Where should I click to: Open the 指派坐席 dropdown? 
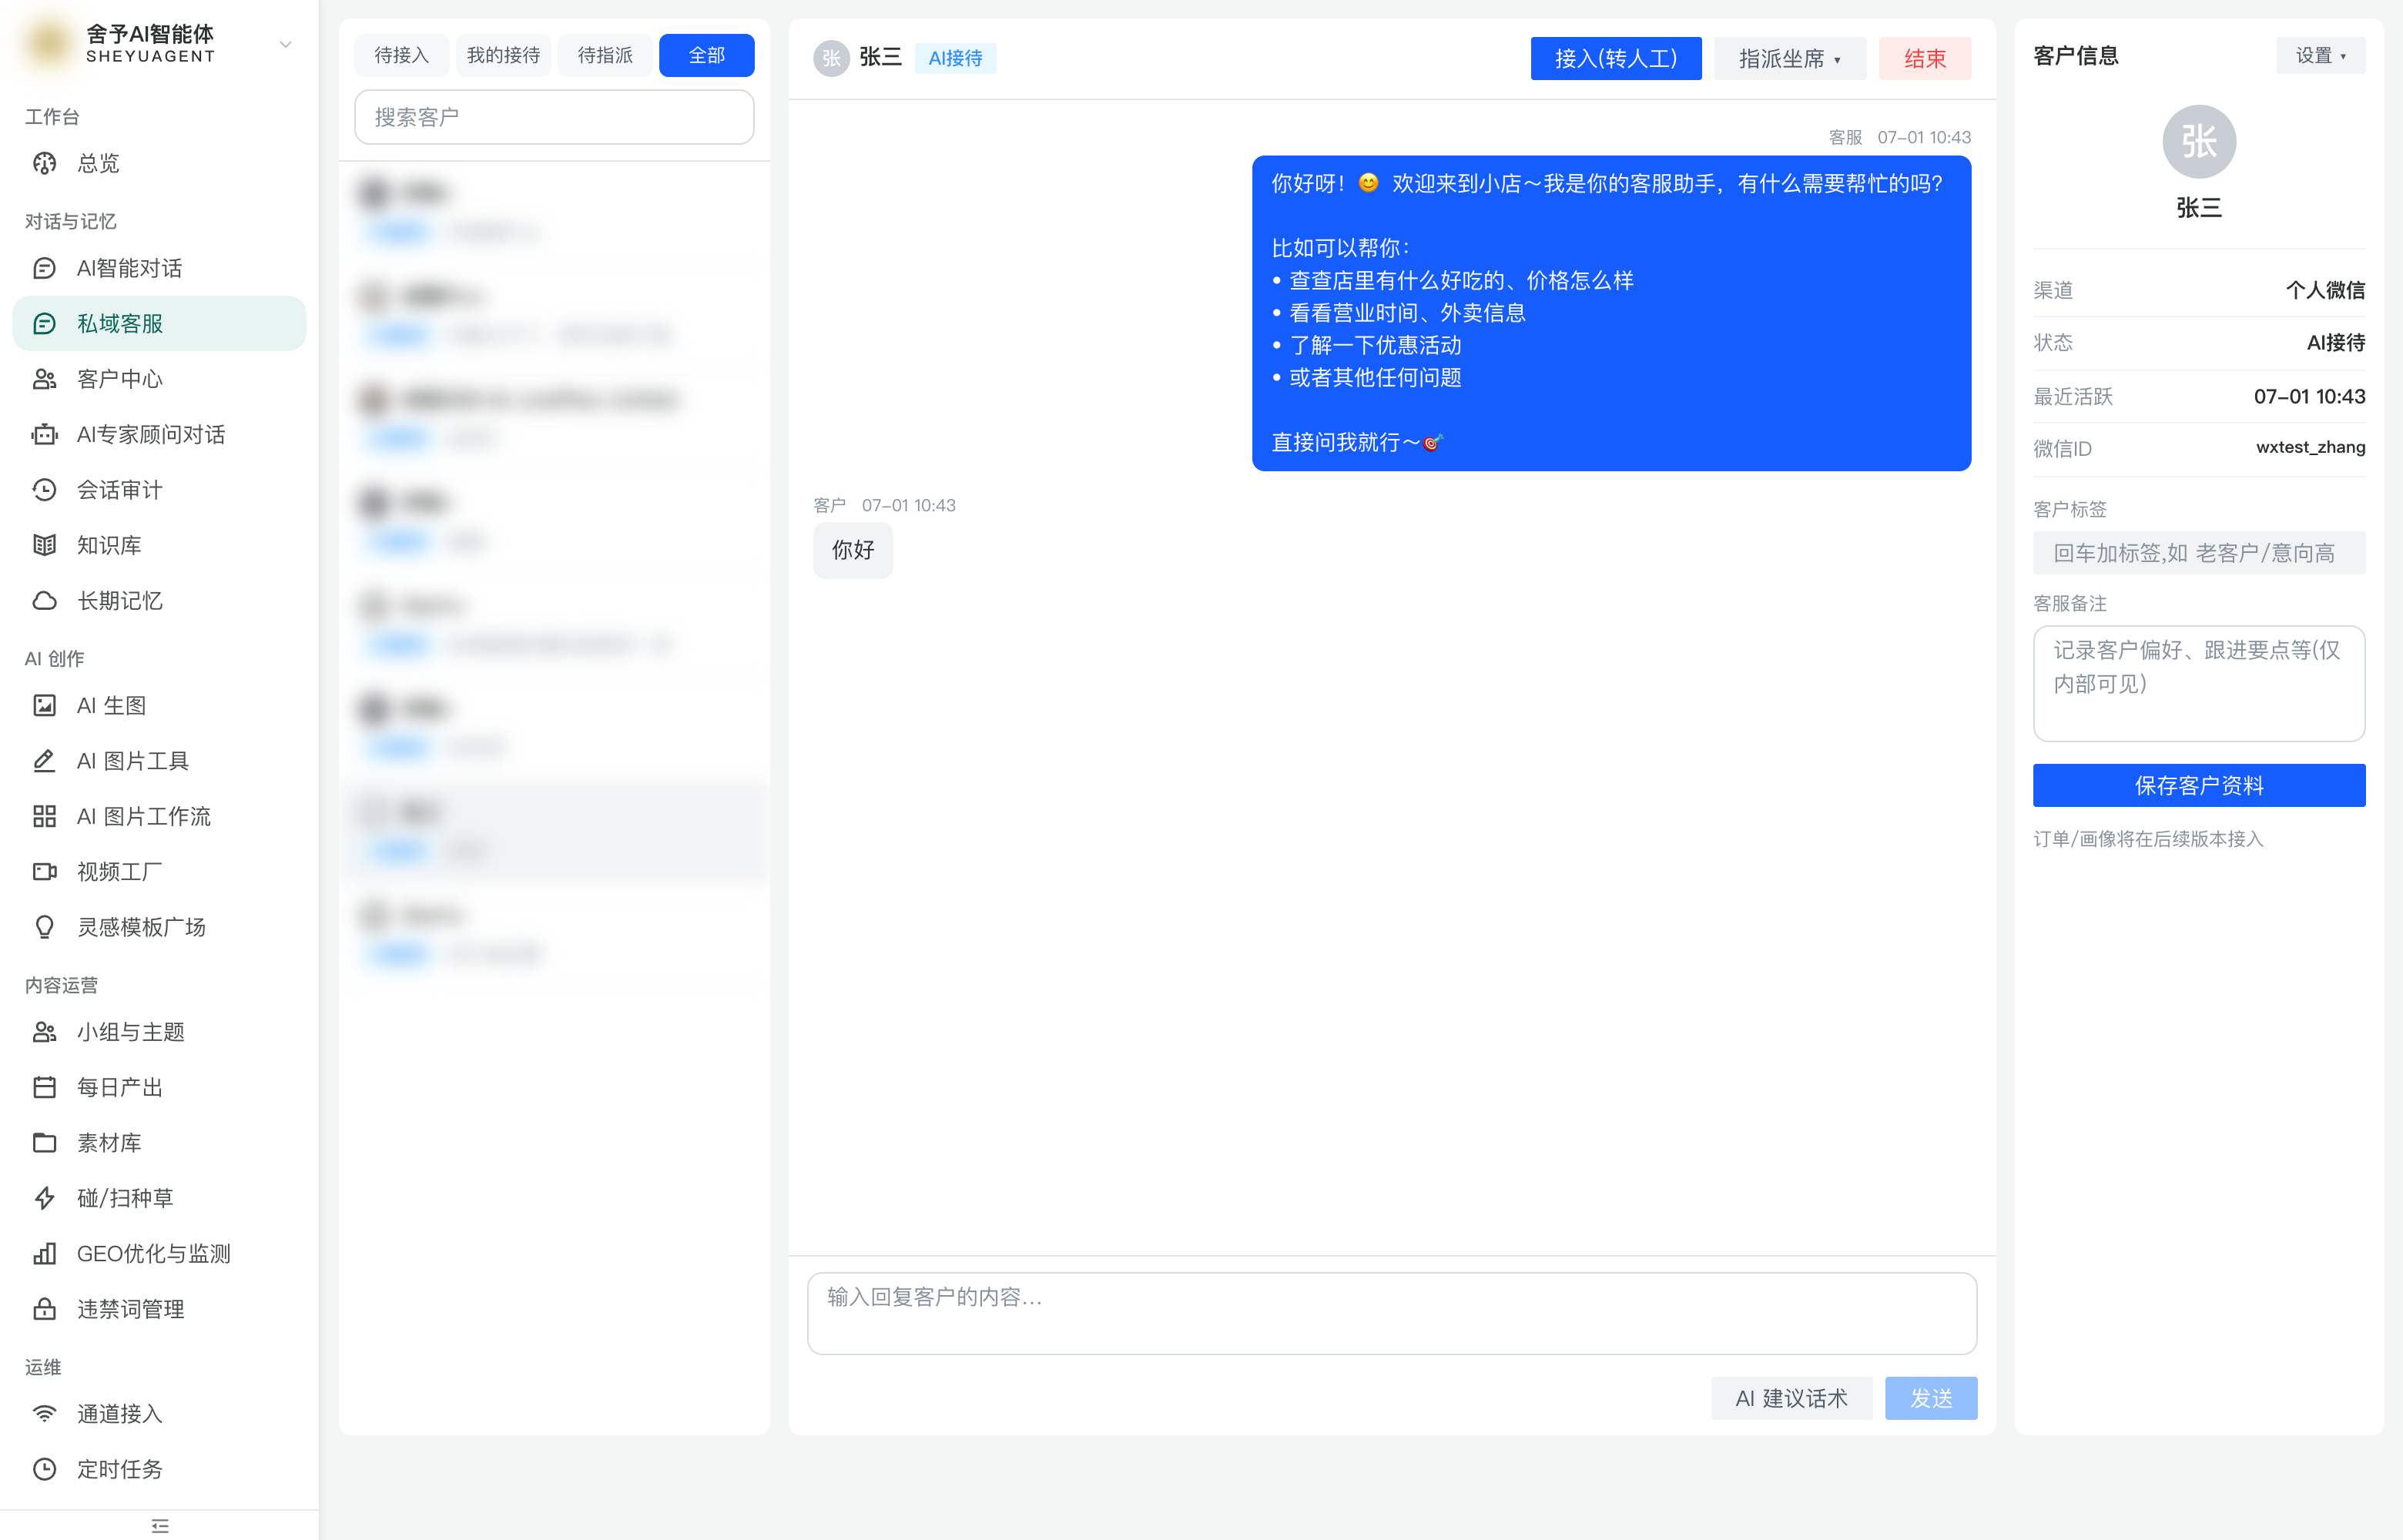point(1790,59)
